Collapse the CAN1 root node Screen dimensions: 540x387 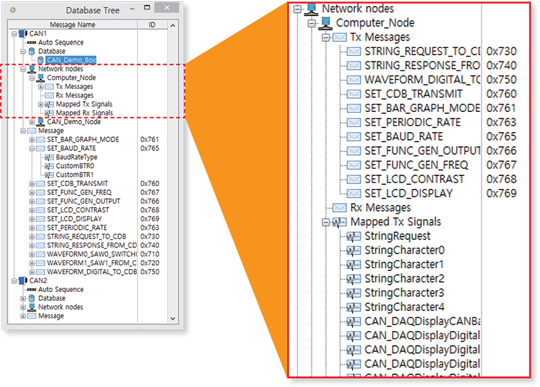click(x=13, y=34)
